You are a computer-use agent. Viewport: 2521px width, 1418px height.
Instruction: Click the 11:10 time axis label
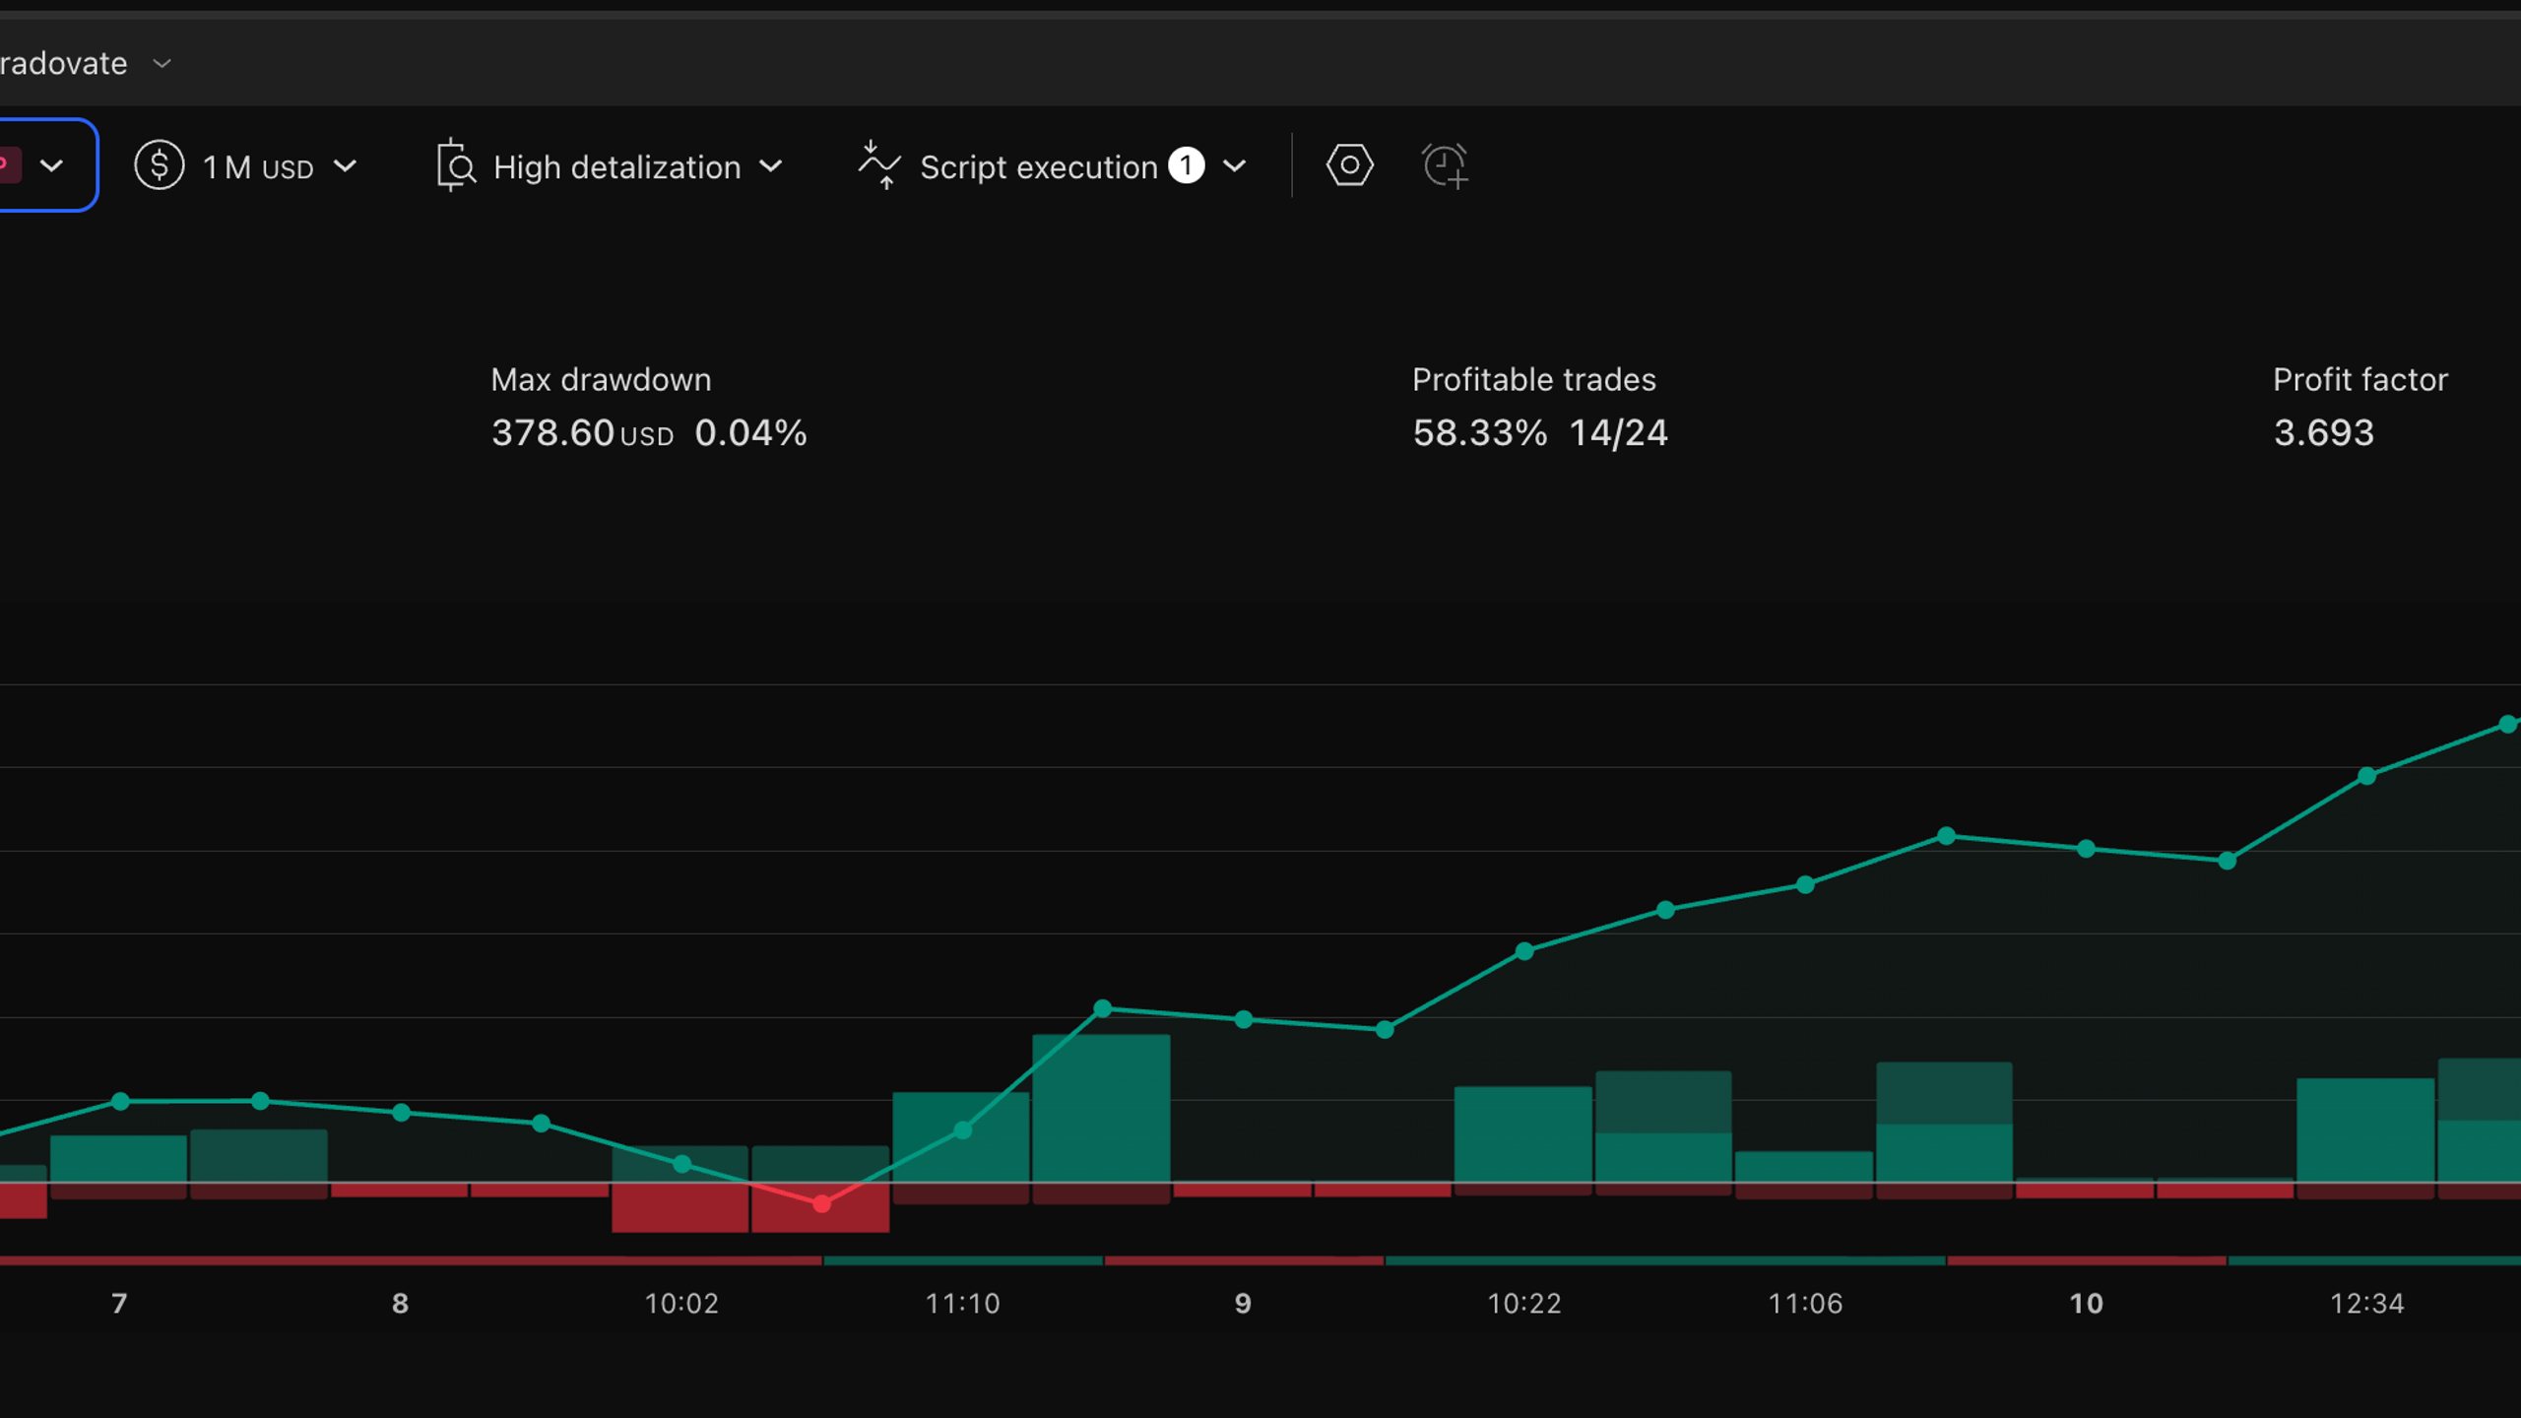[962, 1304]
